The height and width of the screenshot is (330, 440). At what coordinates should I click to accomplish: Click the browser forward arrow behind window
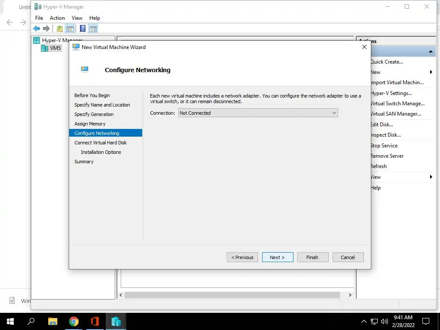[x=23, y=22]
